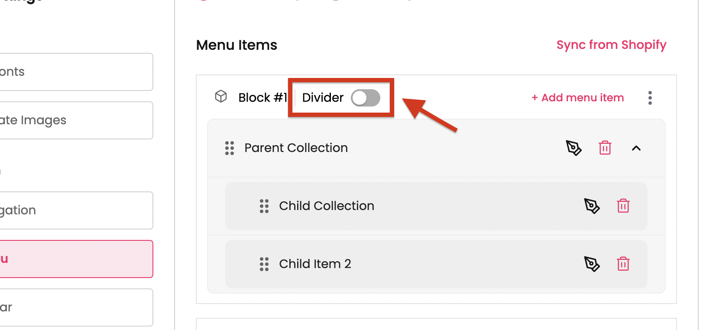Open the sidebar item ending in "gation"
Viewport: 719px width, 330px height.
[x=76, y=210]
